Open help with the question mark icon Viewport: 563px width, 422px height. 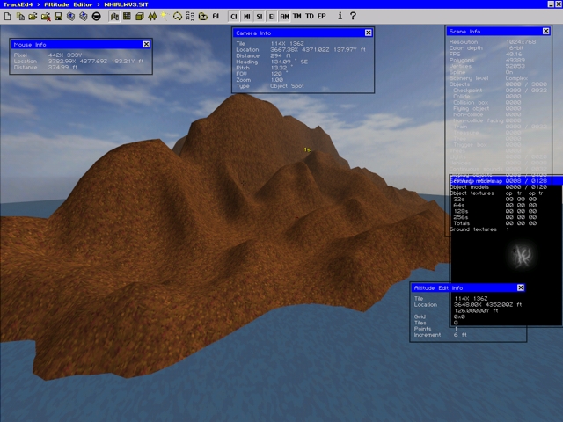(354, 16)
